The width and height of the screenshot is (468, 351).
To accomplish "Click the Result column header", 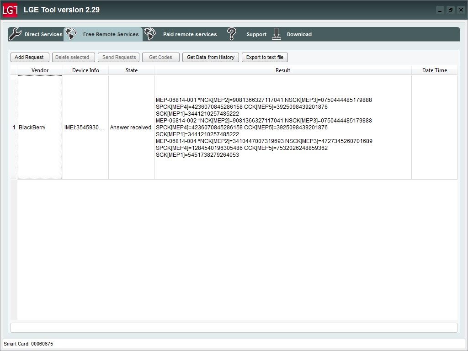I will (x=282, y=70).
